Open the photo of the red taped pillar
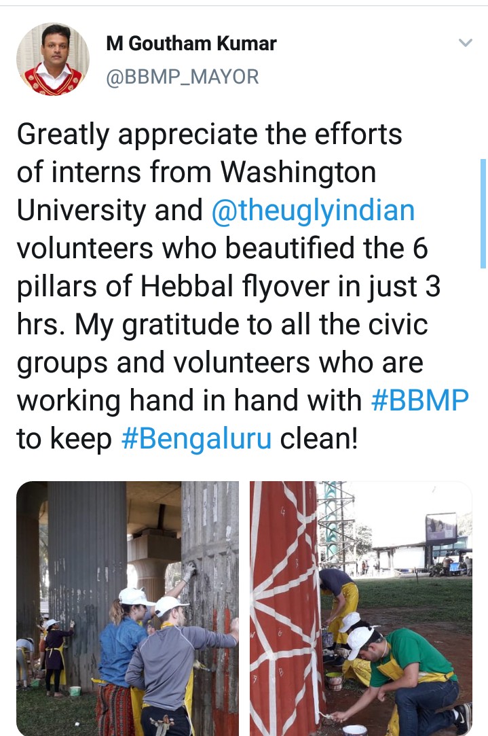 click(361, 608)
